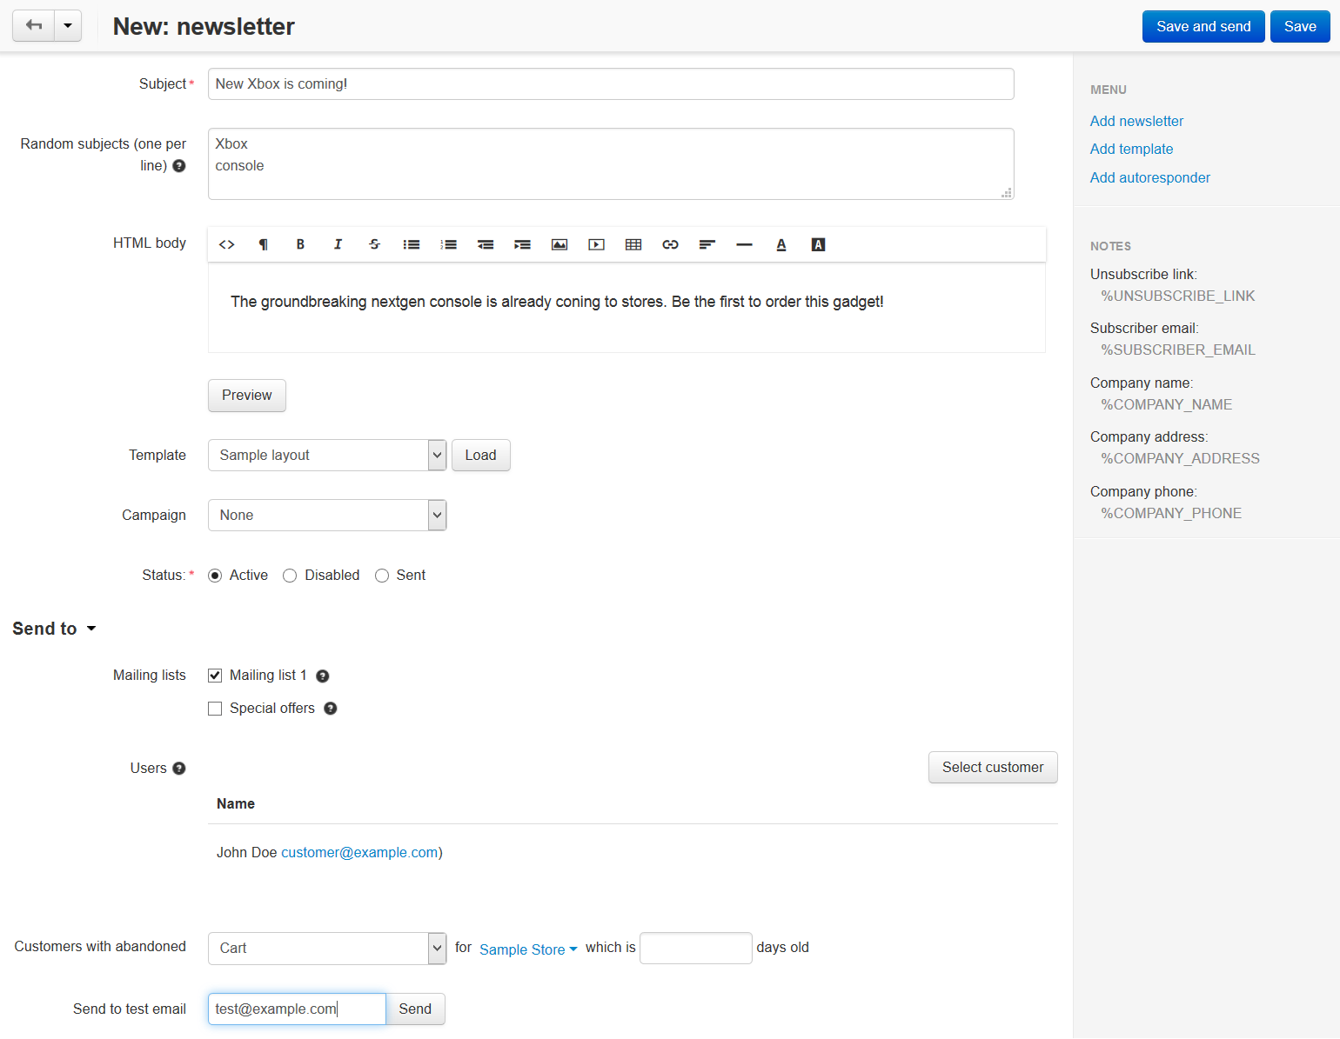Collapse the Send to section
The height and width of the screenshot is (1039, 1340).
click(x=54, y=629)
